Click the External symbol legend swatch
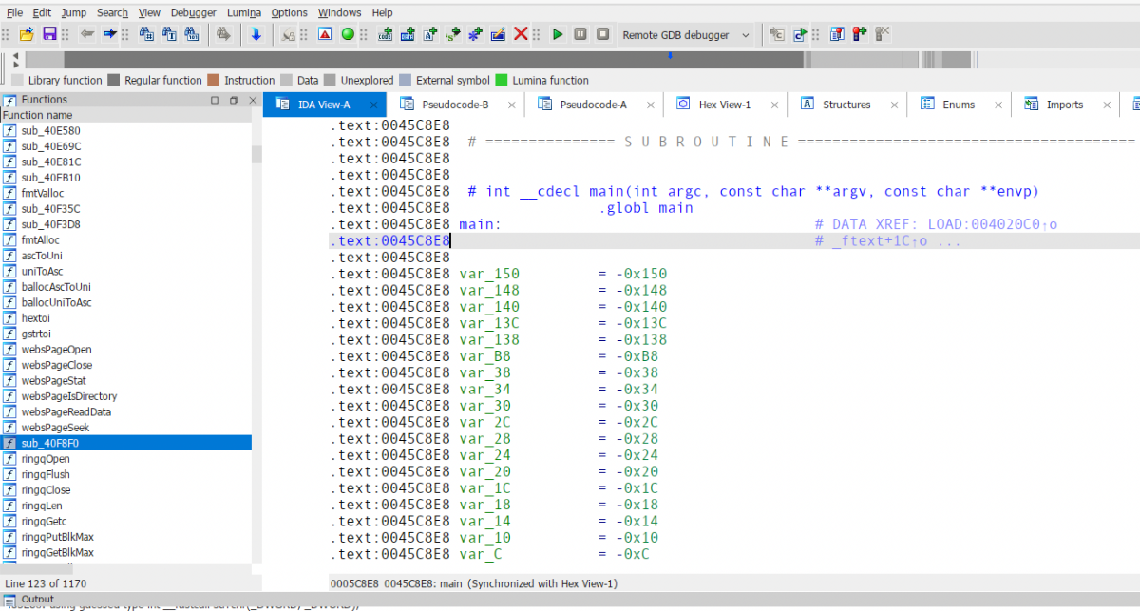Image resolution: width=1140 pixels, height=611 pixels. pyautogui.click(x=405, y=81)
